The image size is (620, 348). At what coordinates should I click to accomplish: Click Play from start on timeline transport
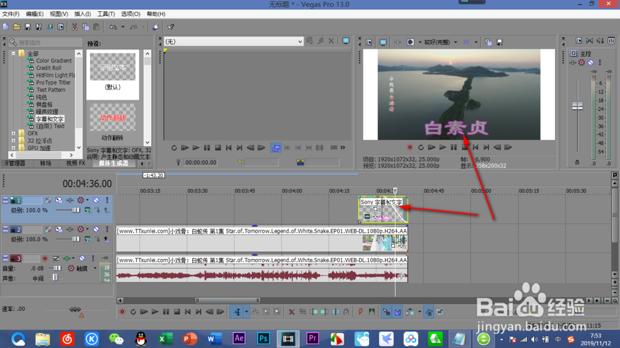(144, 311)
